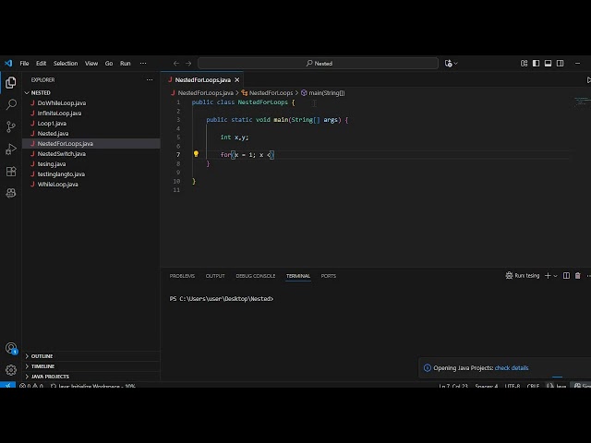Close the NestedForLoops.java tab
The image size is (591, 443).
(x=236, y=80)
